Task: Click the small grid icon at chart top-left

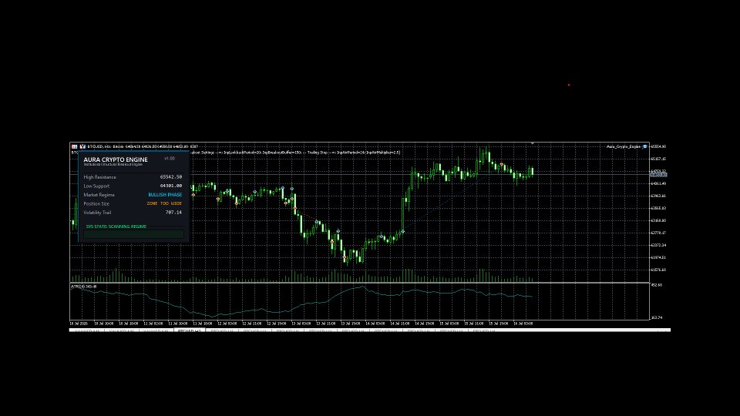Action: (74, 146)
